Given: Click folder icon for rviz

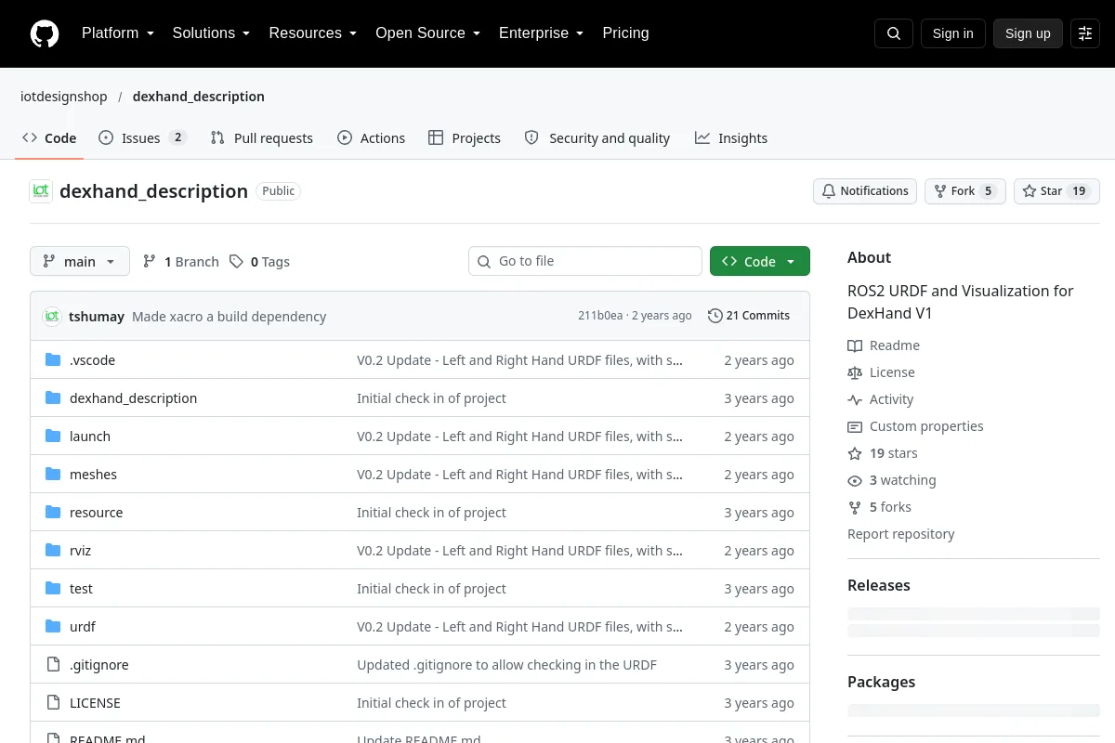Looking at the screenshot, I should (53, 551).
